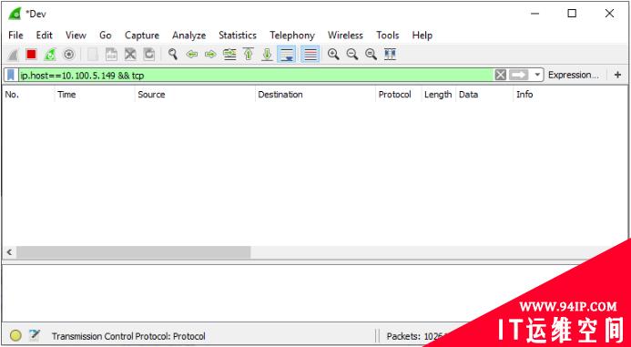The image size is (631, 347).
Task: Jump to last packet icon
Action: point(267,54)
